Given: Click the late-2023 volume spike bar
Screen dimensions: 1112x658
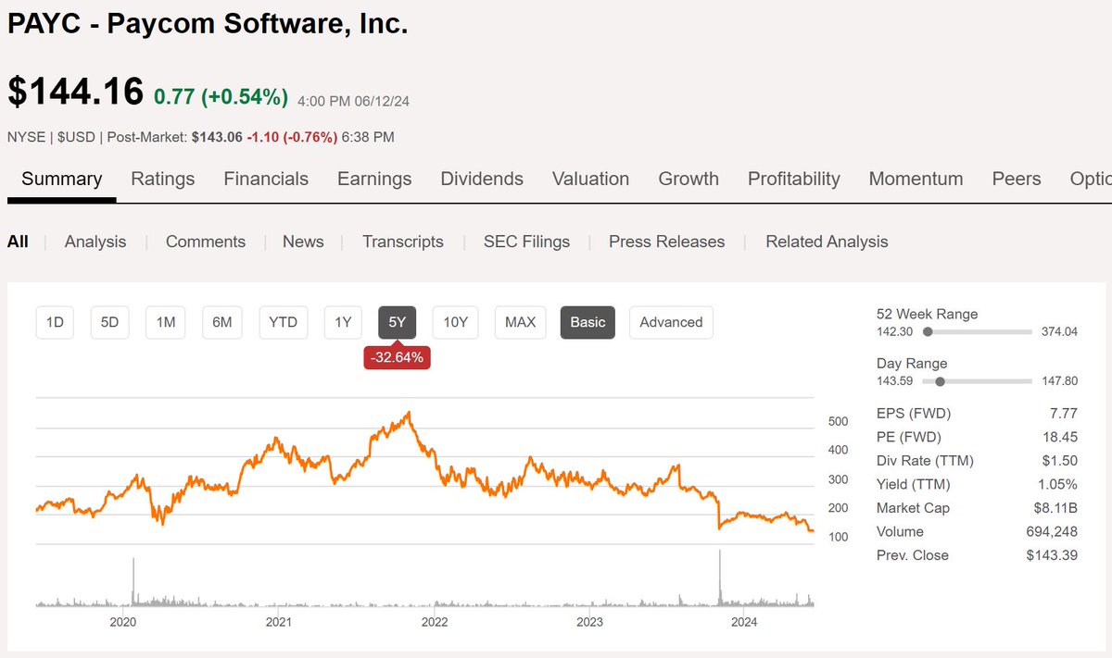Looking at the screenshot, I should (x=719, y=577).
